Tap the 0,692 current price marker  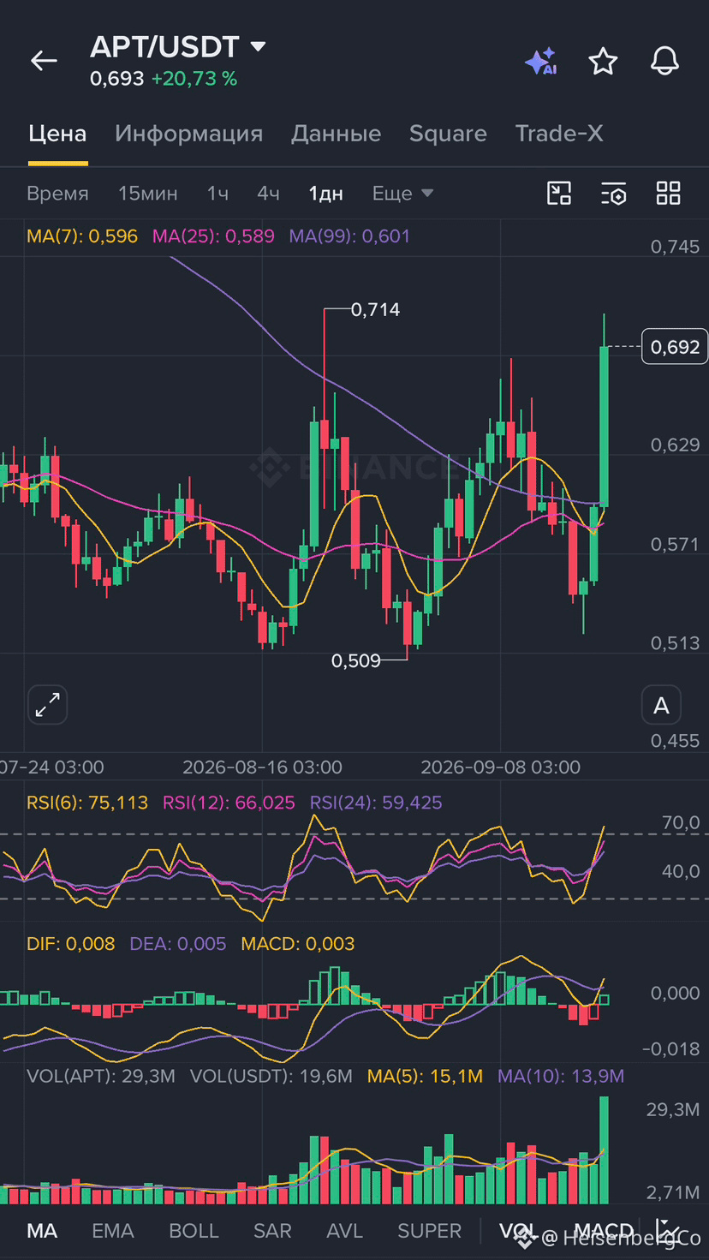675,347
